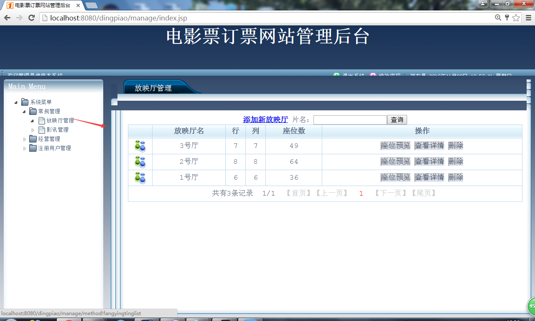Click the 放映厅管理 panel tab
This screenshot has width=535, height=321.
pyautogui.click(x=153, y=88)
